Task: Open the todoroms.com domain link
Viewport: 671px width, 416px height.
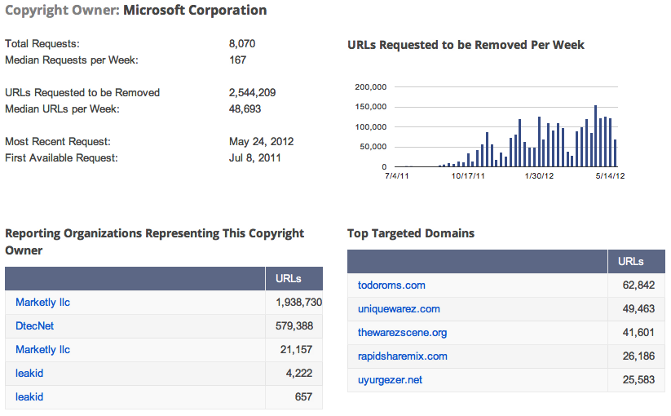Action: coord(391,285)
